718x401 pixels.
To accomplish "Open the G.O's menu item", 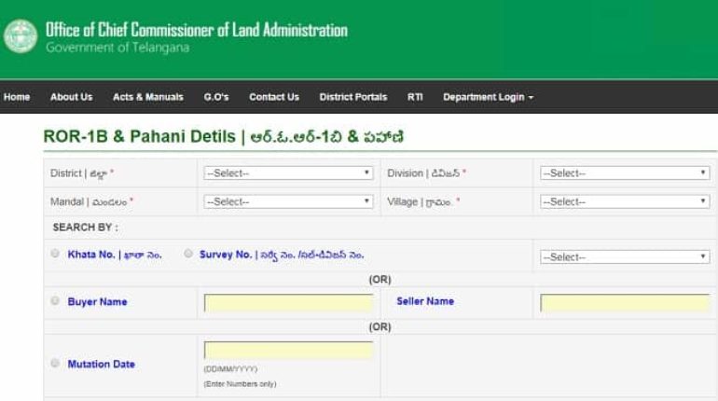I will click(216, 97).
